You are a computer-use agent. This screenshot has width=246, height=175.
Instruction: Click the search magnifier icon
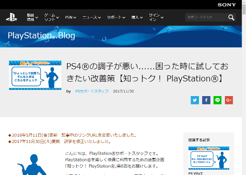click(x=231, y=18)
